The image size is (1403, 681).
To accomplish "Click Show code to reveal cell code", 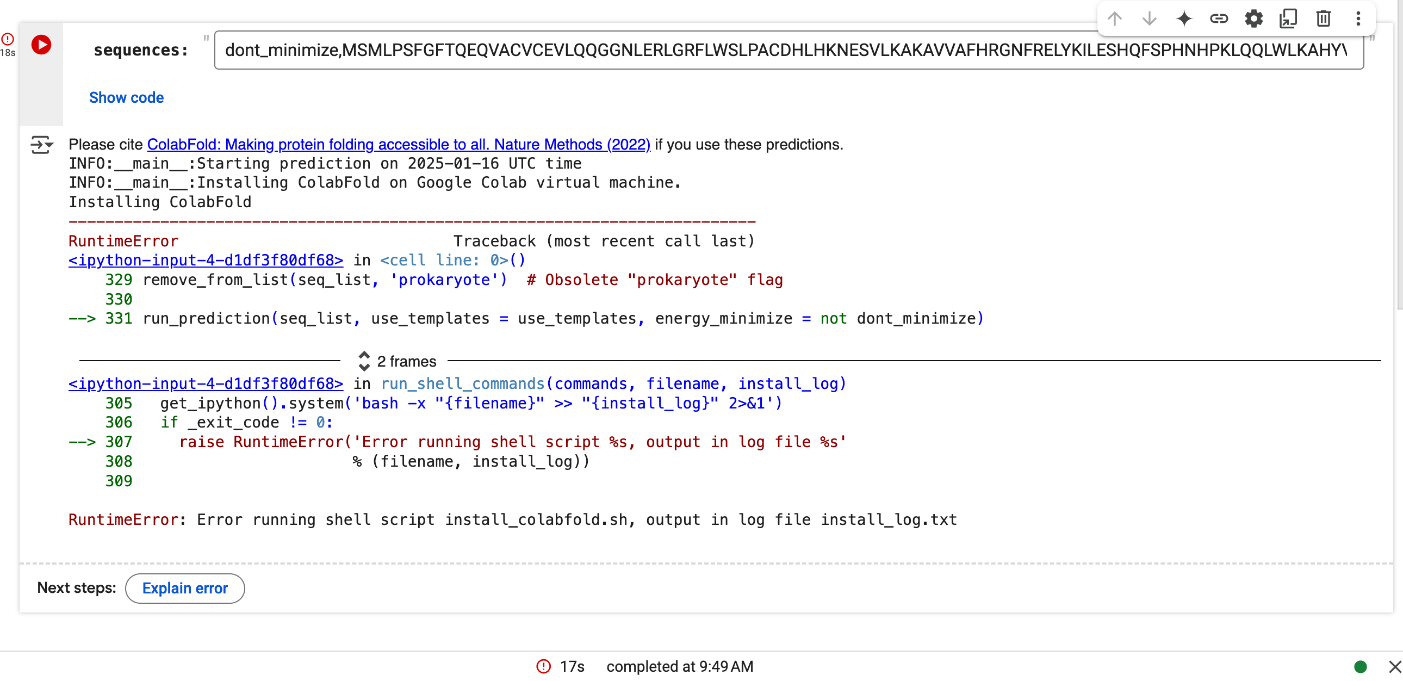I will [126, 97].
